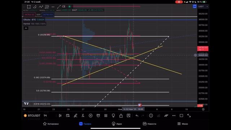Viewport: 231px width, 130px height.
Task: Tap the red screen recording indicator
Action: coord(179,2)
